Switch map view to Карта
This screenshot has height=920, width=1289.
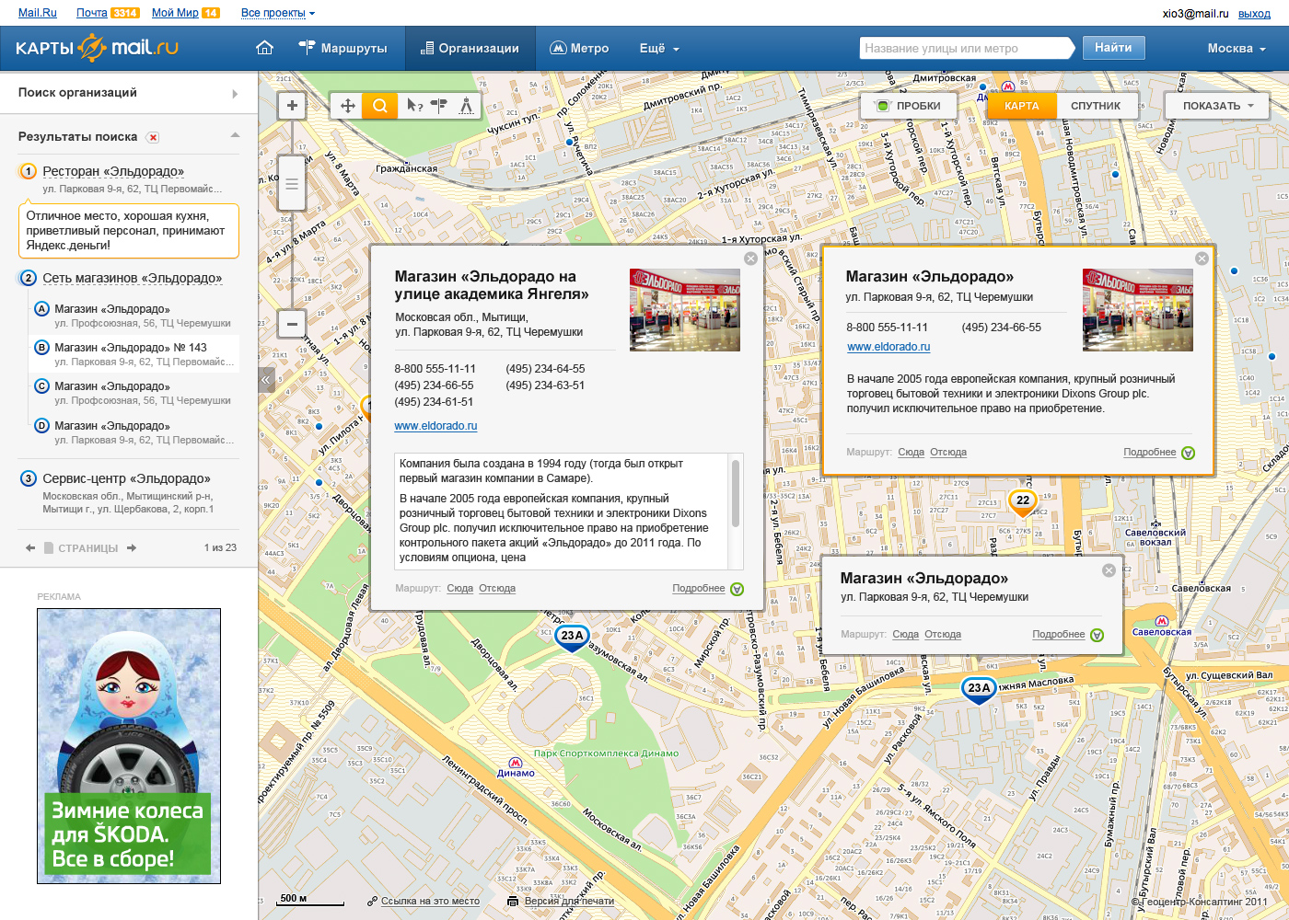click(x=1021, y=106)
